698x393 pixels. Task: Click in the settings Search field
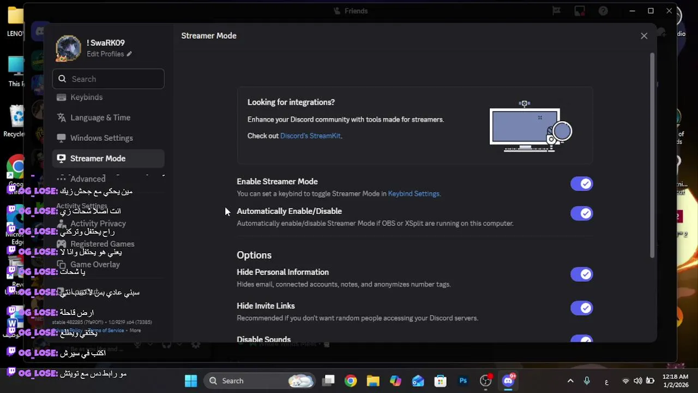tap(108, 79)
